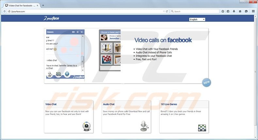258x140 pixels.
Task: Open a new browser tab
Action: point(43,6)
